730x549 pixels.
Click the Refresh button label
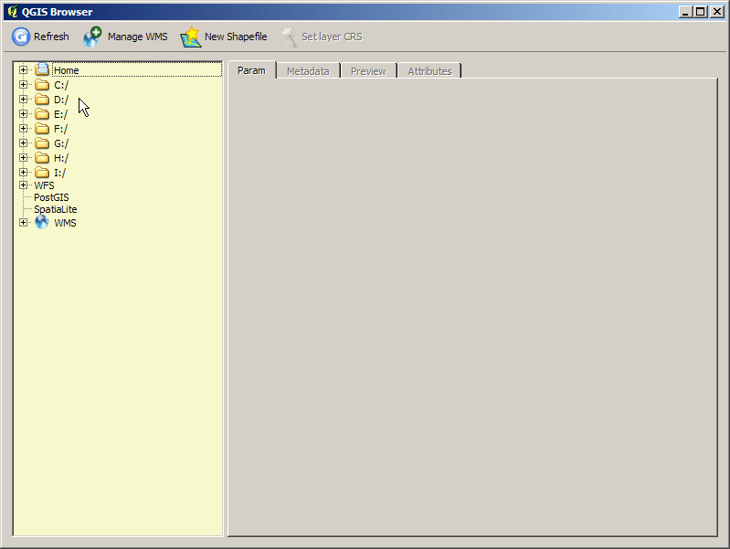pos(51,37)
